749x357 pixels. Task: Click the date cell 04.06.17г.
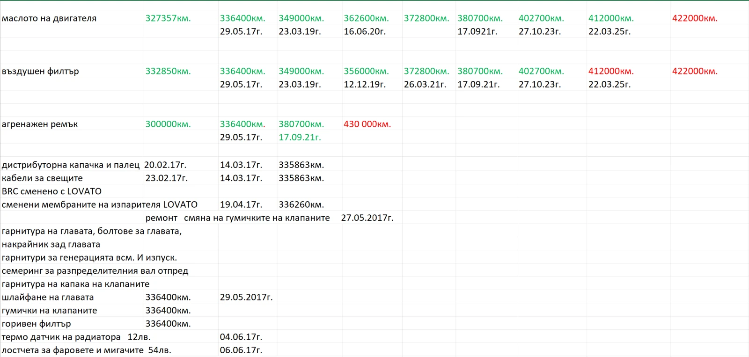click(x=241, y=337)
